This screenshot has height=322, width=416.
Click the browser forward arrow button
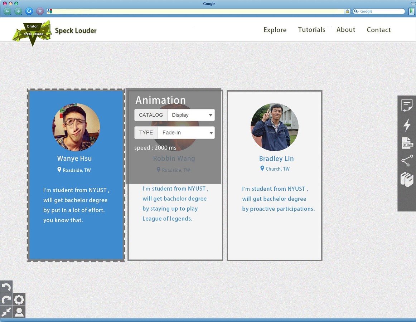click(18, 11)
